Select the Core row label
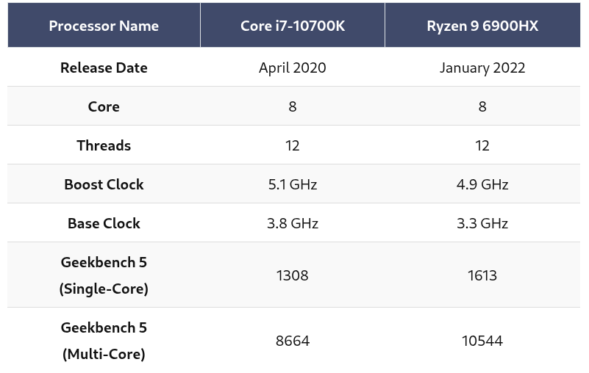Image resolution: width=589 pixels, height=373 pixels. coord(104,106)
